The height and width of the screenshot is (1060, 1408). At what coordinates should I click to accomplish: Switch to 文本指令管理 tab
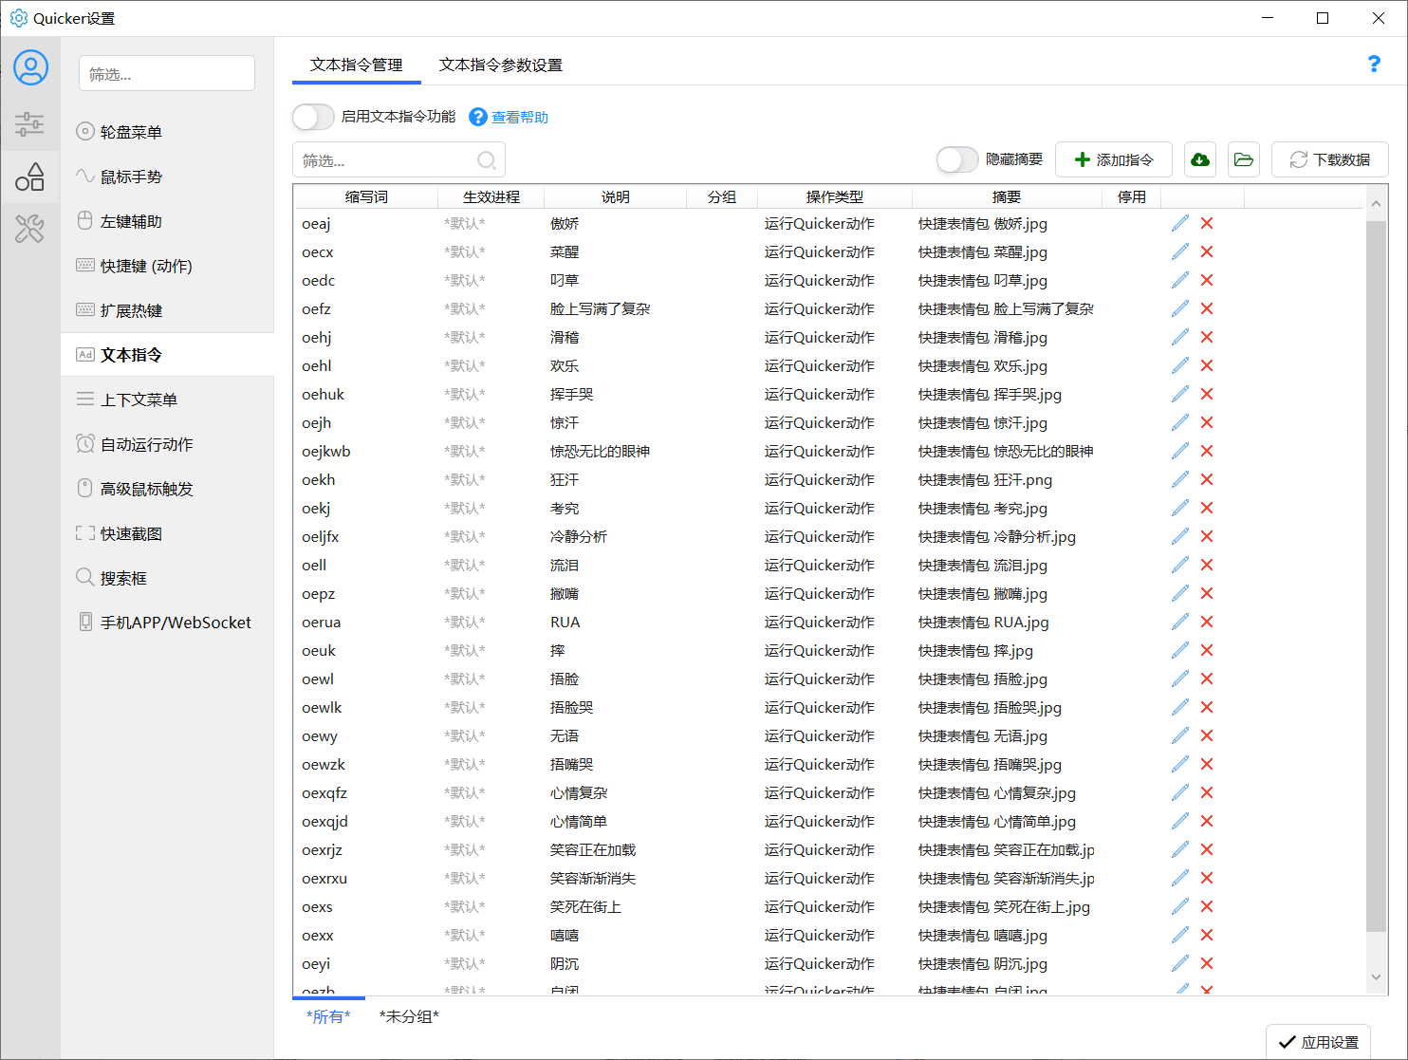[x=357, y=65]
